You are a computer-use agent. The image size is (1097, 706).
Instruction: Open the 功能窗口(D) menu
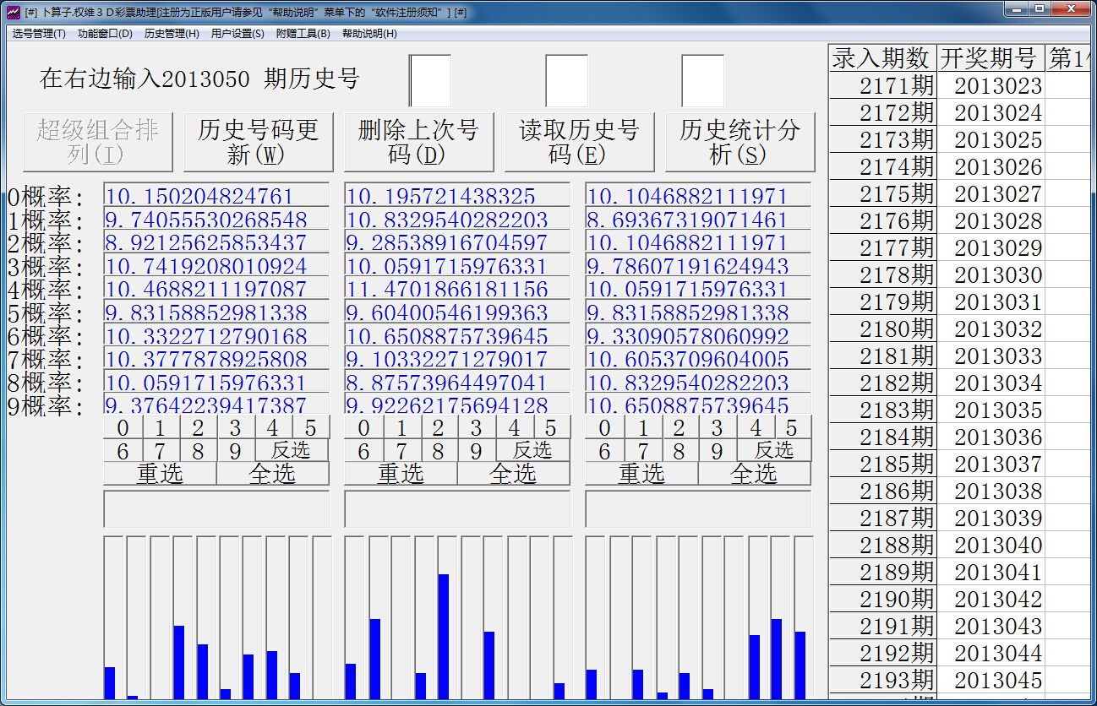pyautogui.click(x=105, y=34)
